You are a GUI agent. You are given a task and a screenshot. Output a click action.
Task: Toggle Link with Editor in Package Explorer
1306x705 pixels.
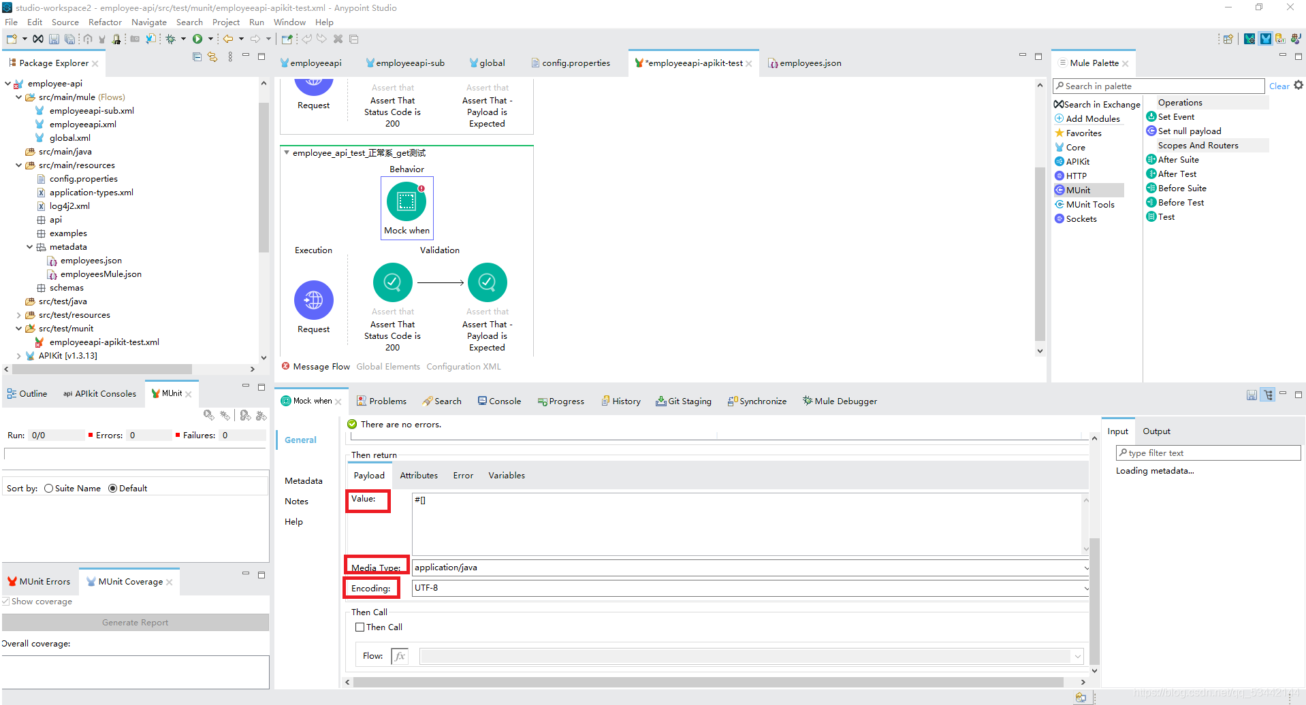212,57
